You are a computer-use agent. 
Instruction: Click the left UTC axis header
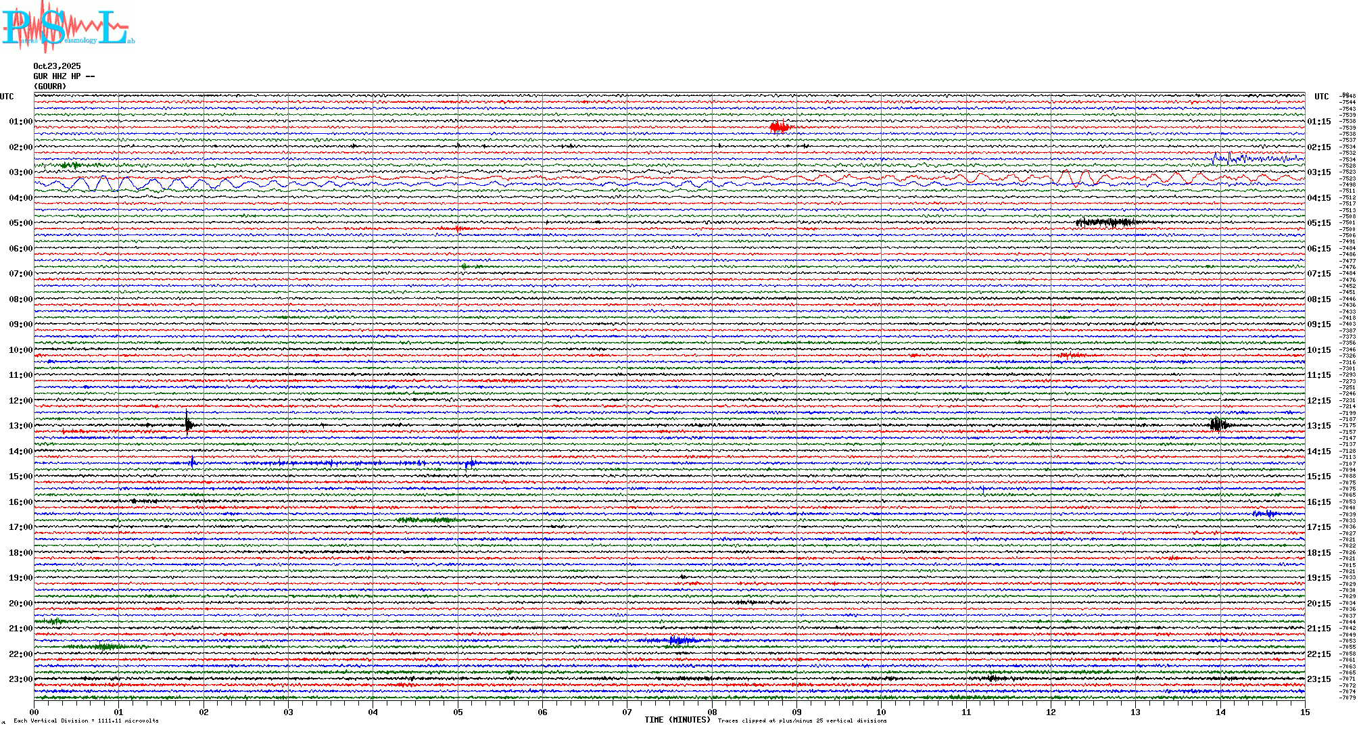click(7, 97)
